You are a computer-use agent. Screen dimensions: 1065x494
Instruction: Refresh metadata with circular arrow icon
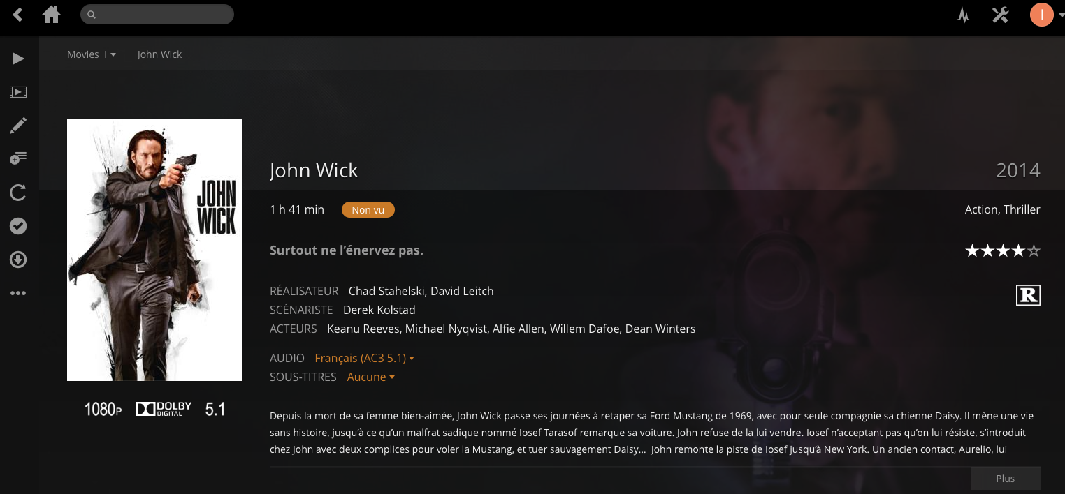click(x=18, y=193)
